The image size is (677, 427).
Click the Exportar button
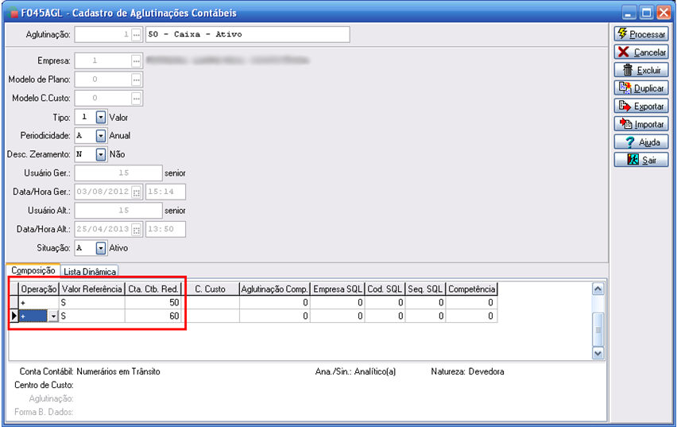pos(641,106)
